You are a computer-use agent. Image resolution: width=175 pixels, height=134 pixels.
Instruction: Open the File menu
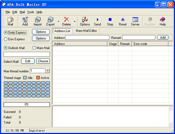tap(8, 12)
